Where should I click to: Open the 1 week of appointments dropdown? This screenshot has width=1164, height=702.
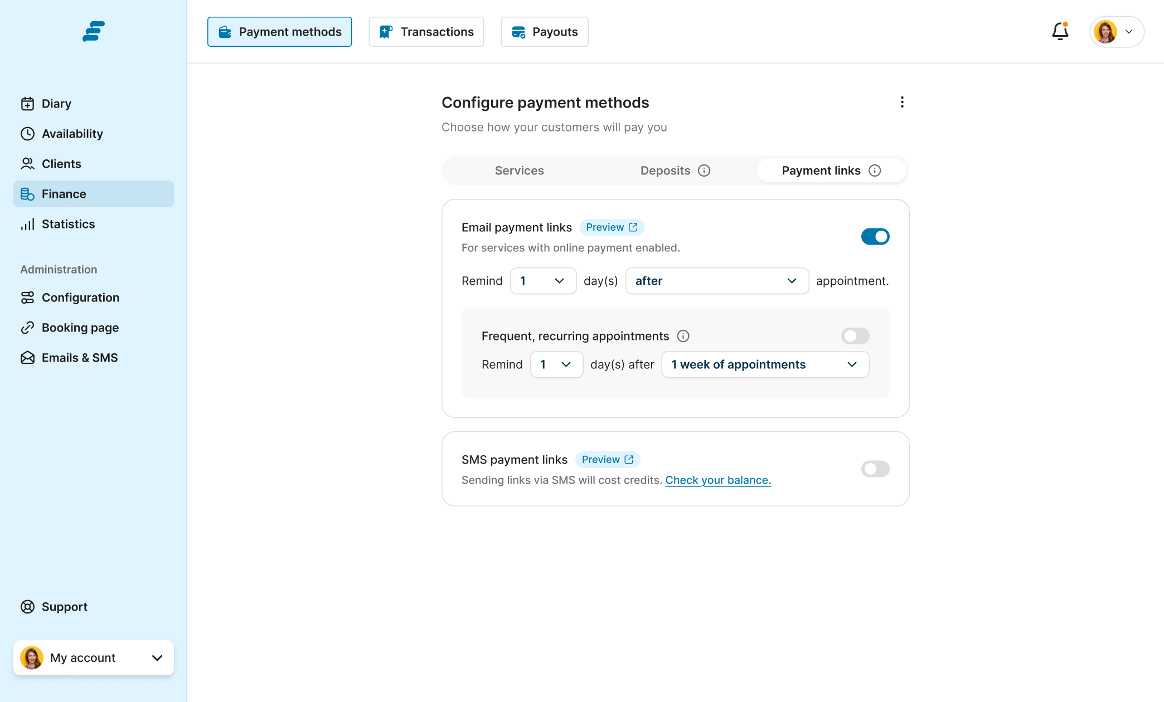coord(765,364)
